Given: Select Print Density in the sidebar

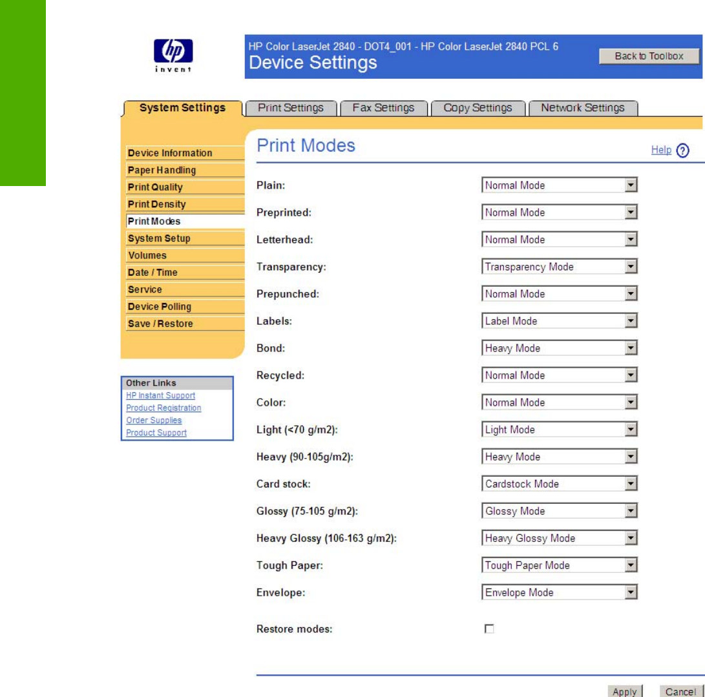Looking at the screenshot, I should [x=185, y=204].
